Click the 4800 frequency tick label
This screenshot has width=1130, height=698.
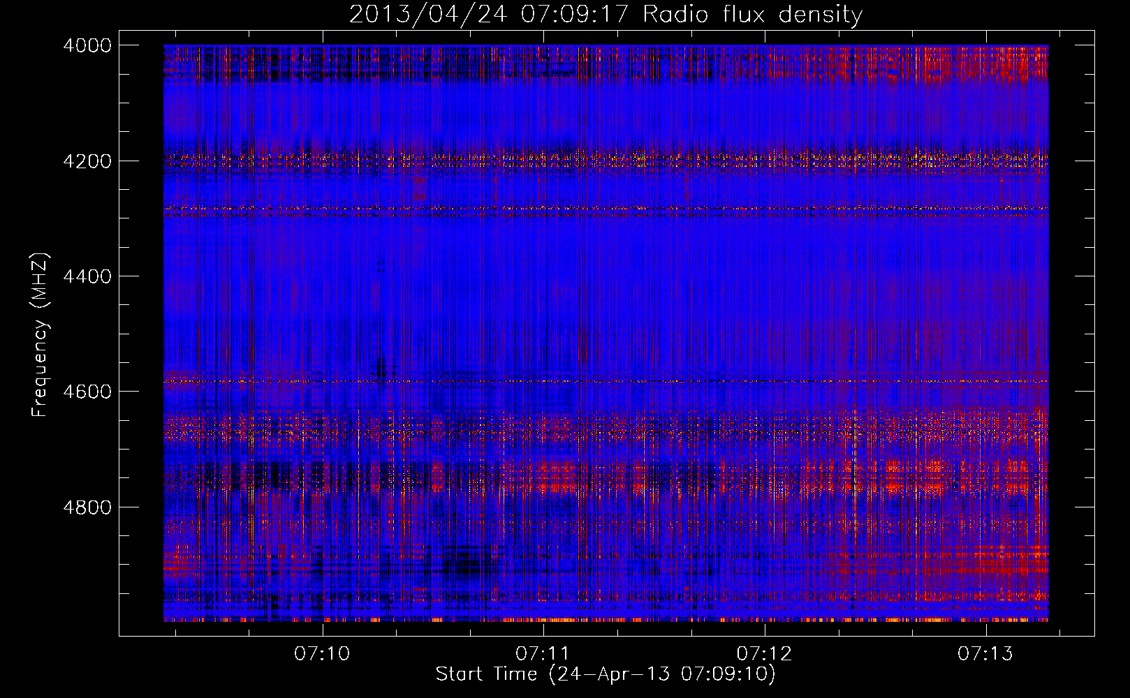[x=87, y=507]
